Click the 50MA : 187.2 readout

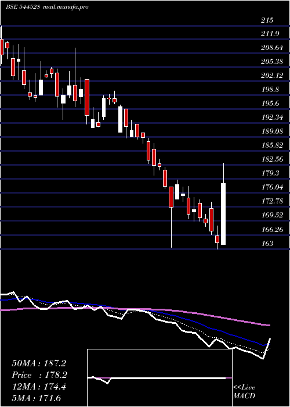39,363
